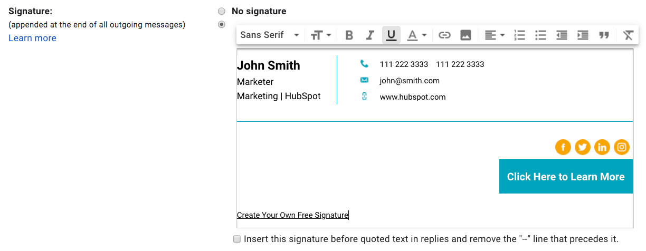Expand the text alignment dropdown
The height and width of the screenshot is (251, 646).
(495, 35)
